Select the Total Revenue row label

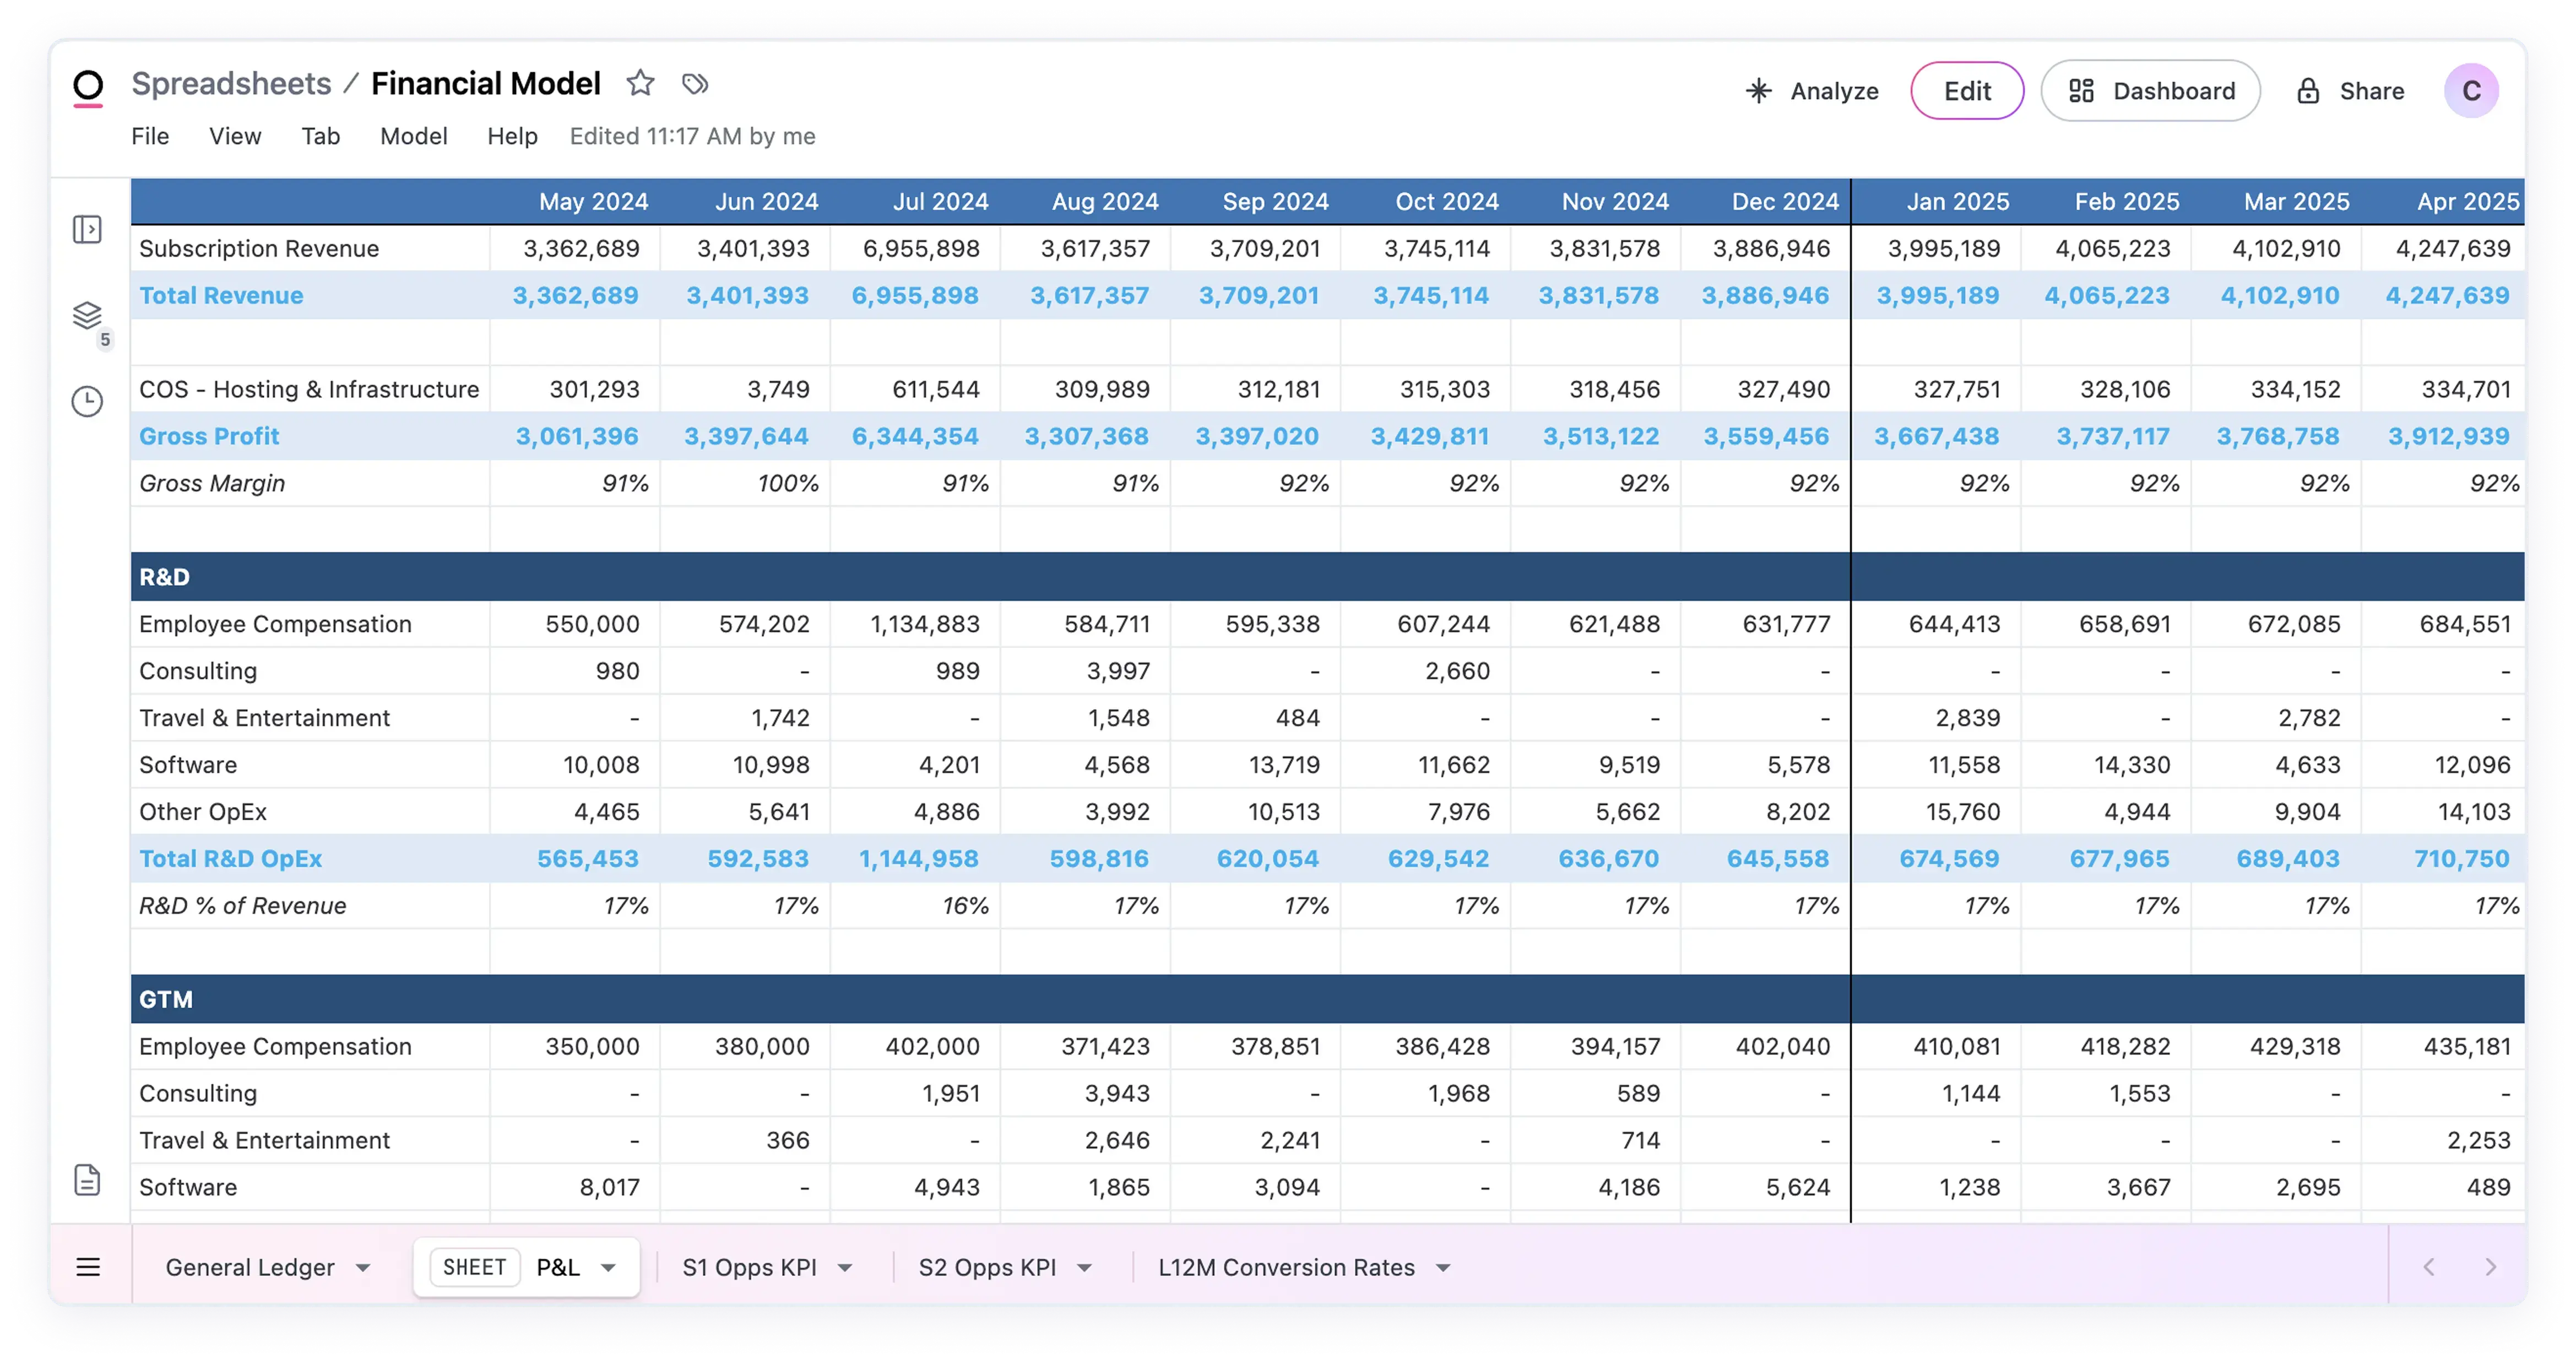pos(221,295)
